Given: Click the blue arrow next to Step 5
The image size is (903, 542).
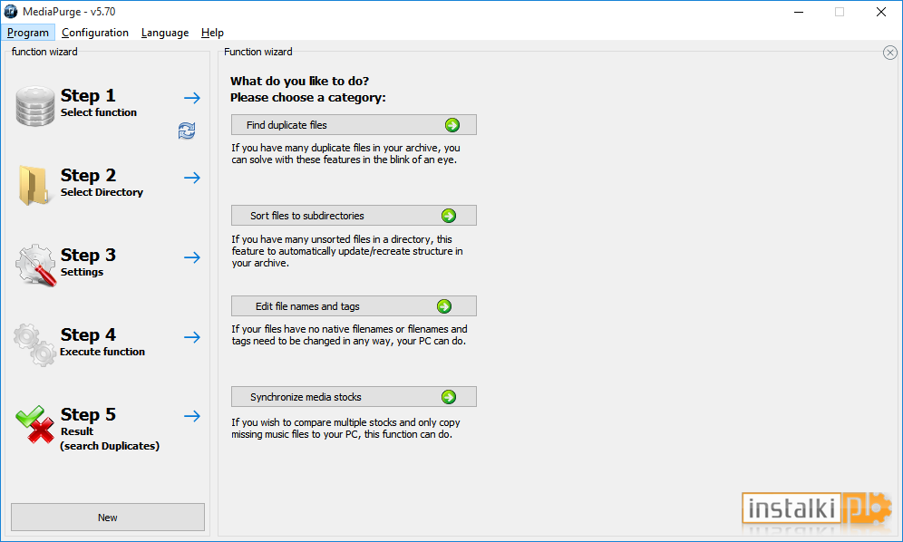Looking at the screenshot, I should pos(192,416).
